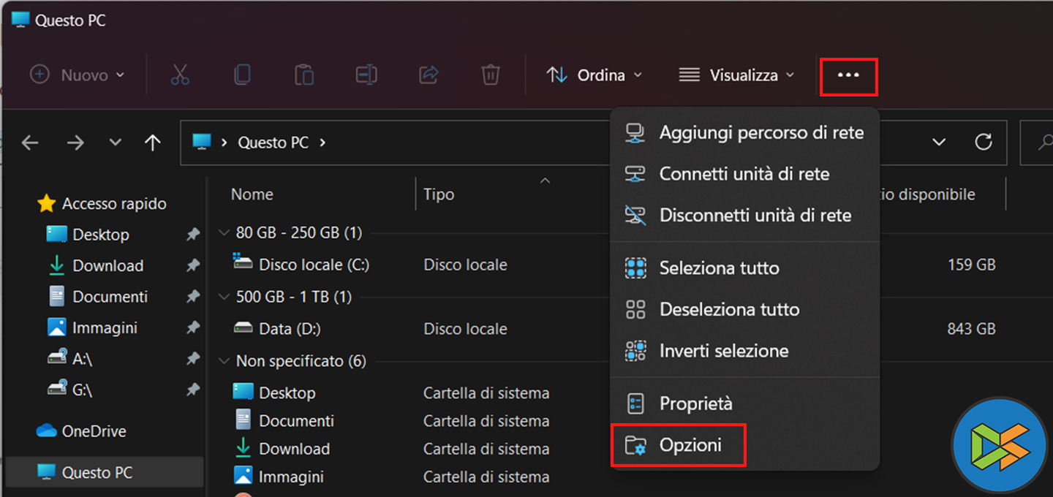Choose Opzioni from the menu
1053x497 pixels.
690,444
